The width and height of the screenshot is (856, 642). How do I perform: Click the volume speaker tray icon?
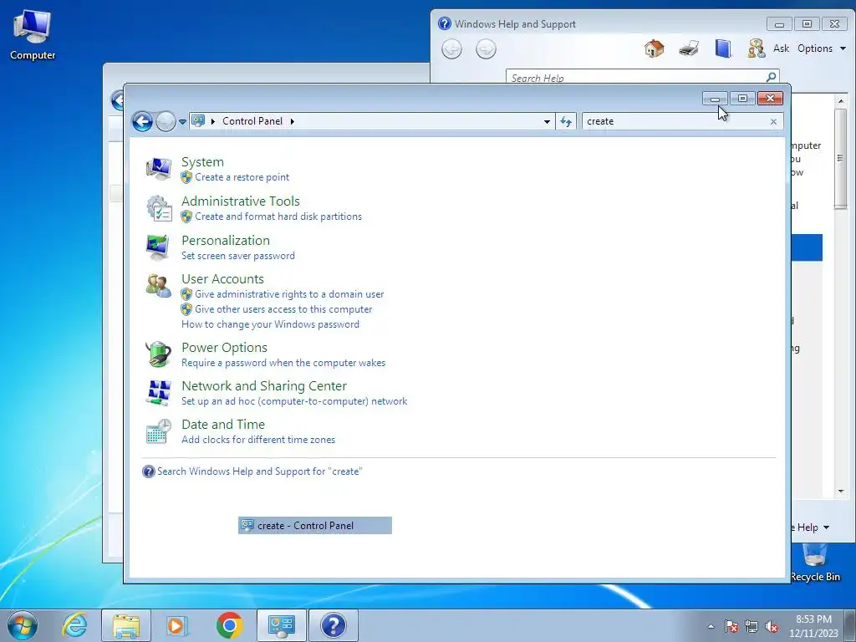772,626
